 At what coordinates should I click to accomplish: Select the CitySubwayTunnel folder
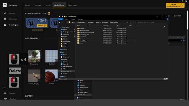(x=84, y=31)
